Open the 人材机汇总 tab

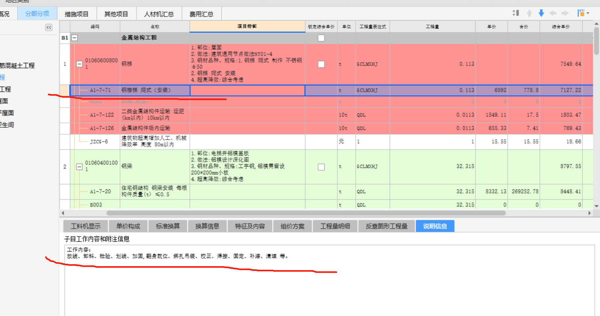pyautogui.click(x=159, y=14)
